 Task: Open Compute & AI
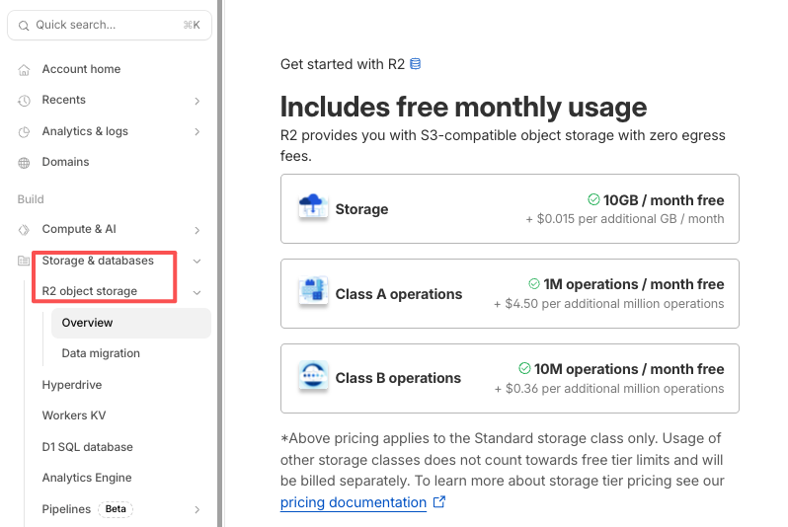(79, 229)
